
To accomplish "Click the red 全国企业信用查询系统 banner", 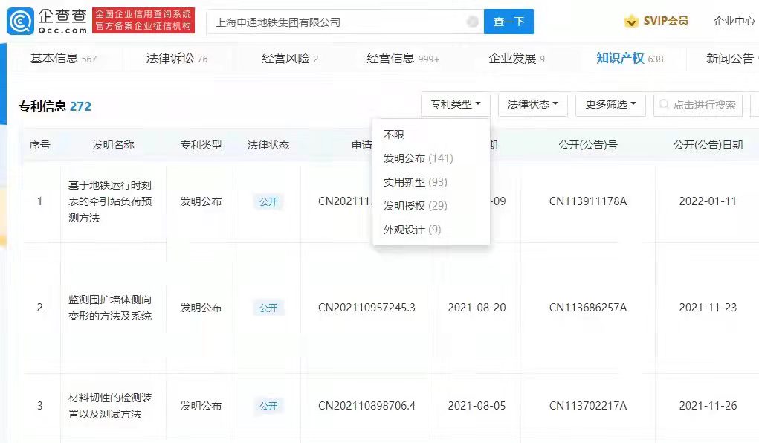I will (143, 20).
